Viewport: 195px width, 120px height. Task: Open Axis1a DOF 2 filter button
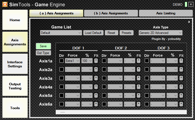click(138, 61)
